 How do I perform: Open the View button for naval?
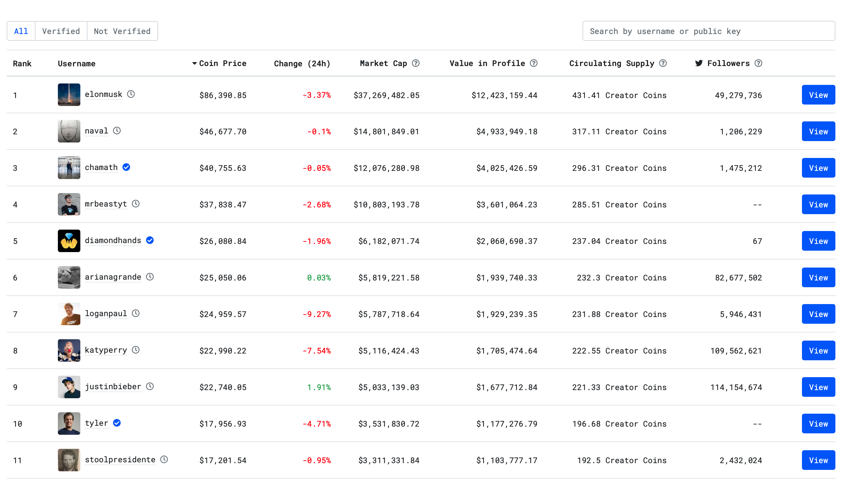pos(818,131)
